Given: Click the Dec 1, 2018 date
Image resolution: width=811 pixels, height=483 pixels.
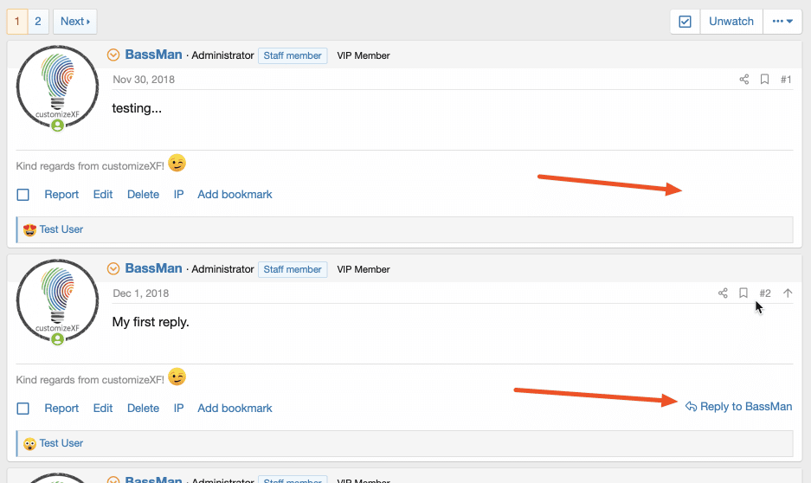Looking at the screenshot, I should [141, 293].
